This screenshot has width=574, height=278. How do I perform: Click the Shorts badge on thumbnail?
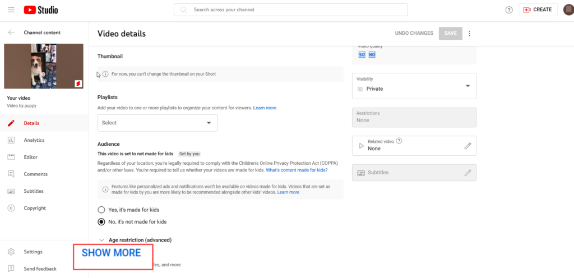point(78,84)
